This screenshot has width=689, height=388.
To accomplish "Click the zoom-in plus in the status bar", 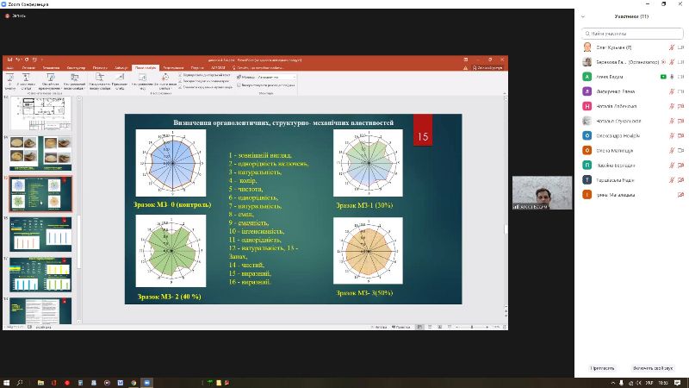I will pos(487,327).
